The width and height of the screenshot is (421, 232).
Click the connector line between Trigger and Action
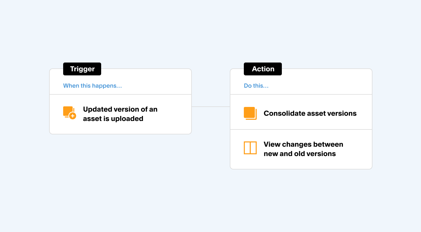coord(211,107)
